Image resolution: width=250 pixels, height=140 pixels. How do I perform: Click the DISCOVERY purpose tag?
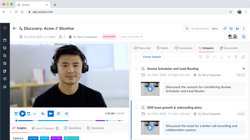click(109, 37)
